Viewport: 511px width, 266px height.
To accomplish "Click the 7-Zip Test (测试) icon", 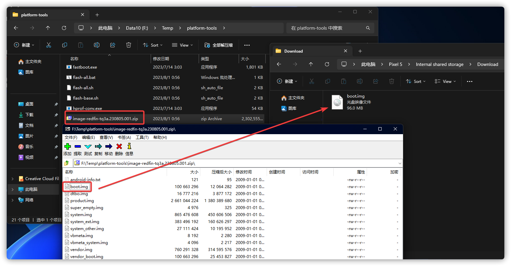I will 88,146.
